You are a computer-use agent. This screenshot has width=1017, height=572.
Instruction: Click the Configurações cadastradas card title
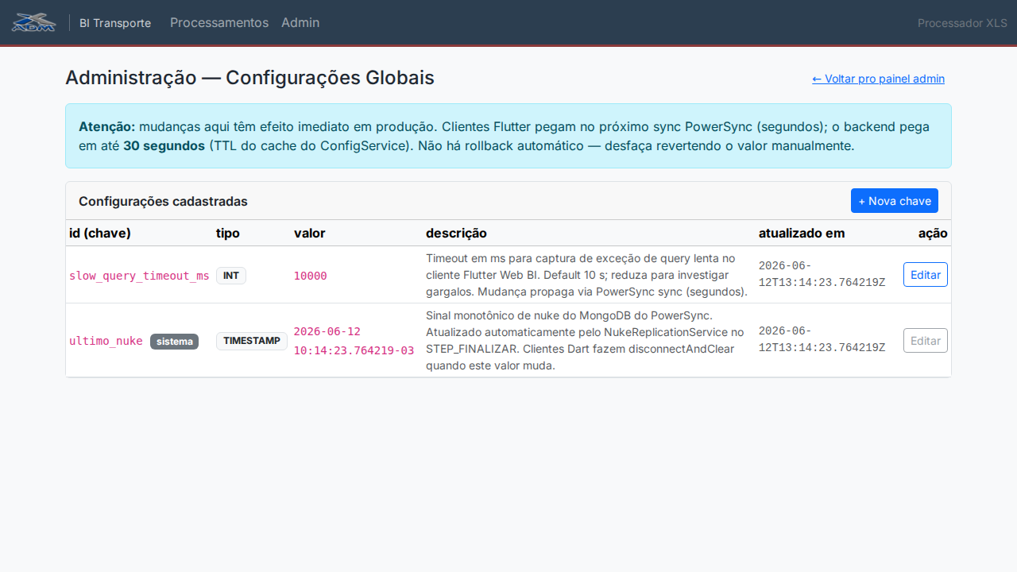click(x=163, y=201)
